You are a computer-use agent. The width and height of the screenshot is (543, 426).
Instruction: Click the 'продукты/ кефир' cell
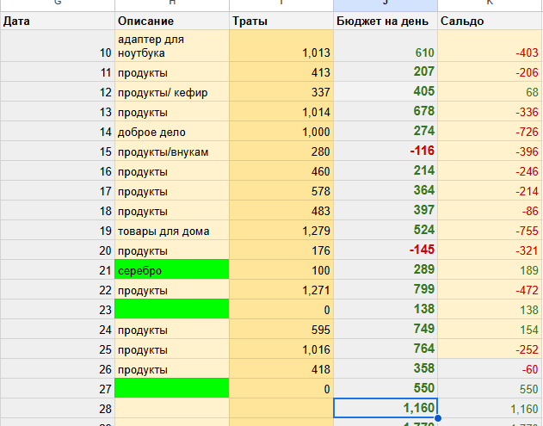click(172, 92)
